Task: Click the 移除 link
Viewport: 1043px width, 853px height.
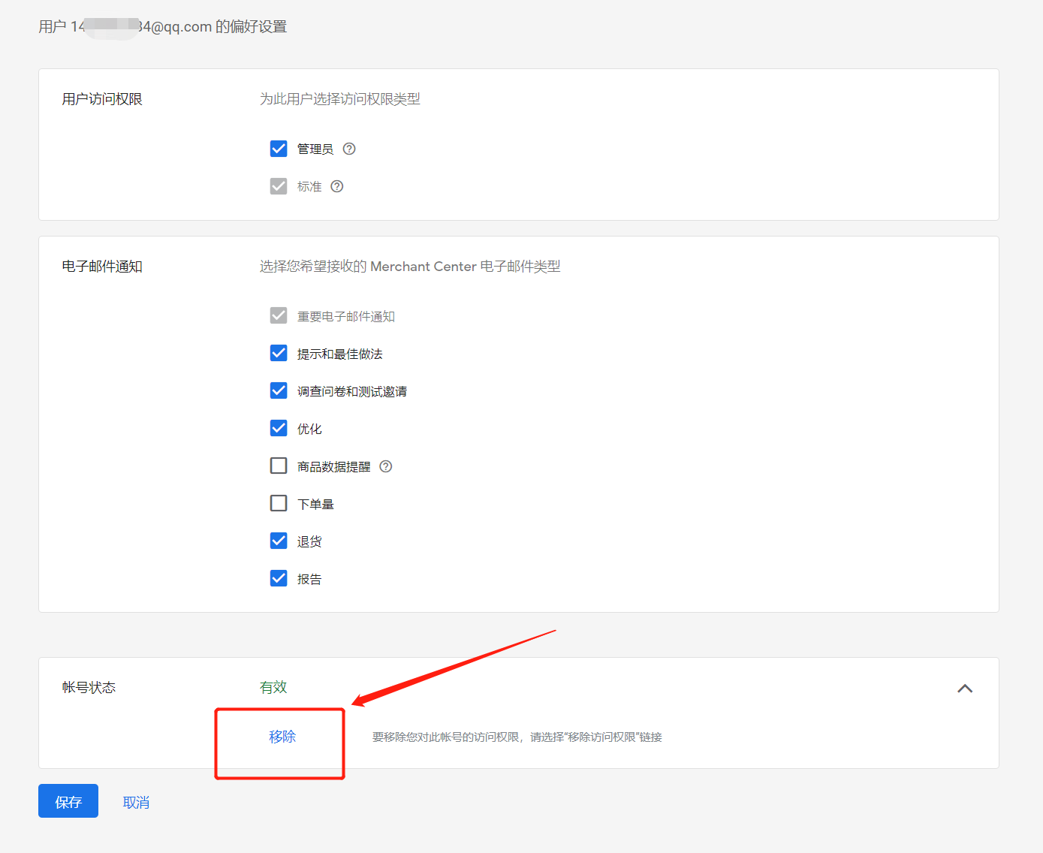Action: (282, 737)
